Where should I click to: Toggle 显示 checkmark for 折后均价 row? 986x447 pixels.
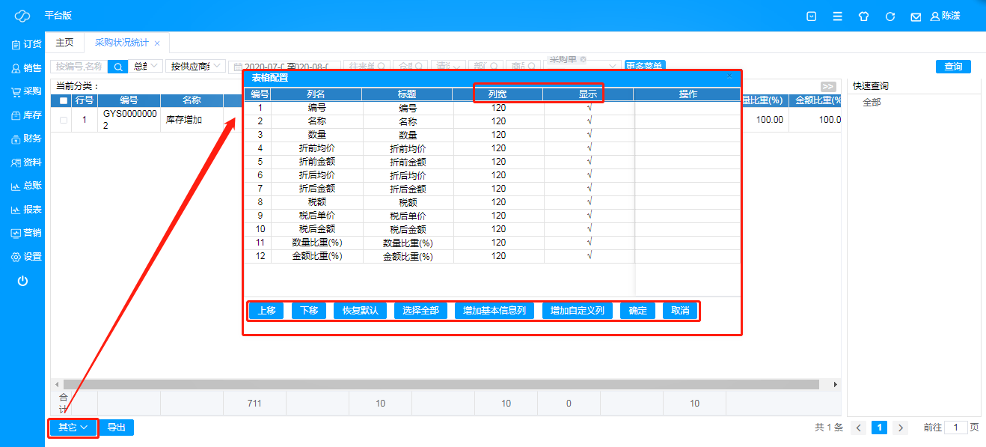590,174
